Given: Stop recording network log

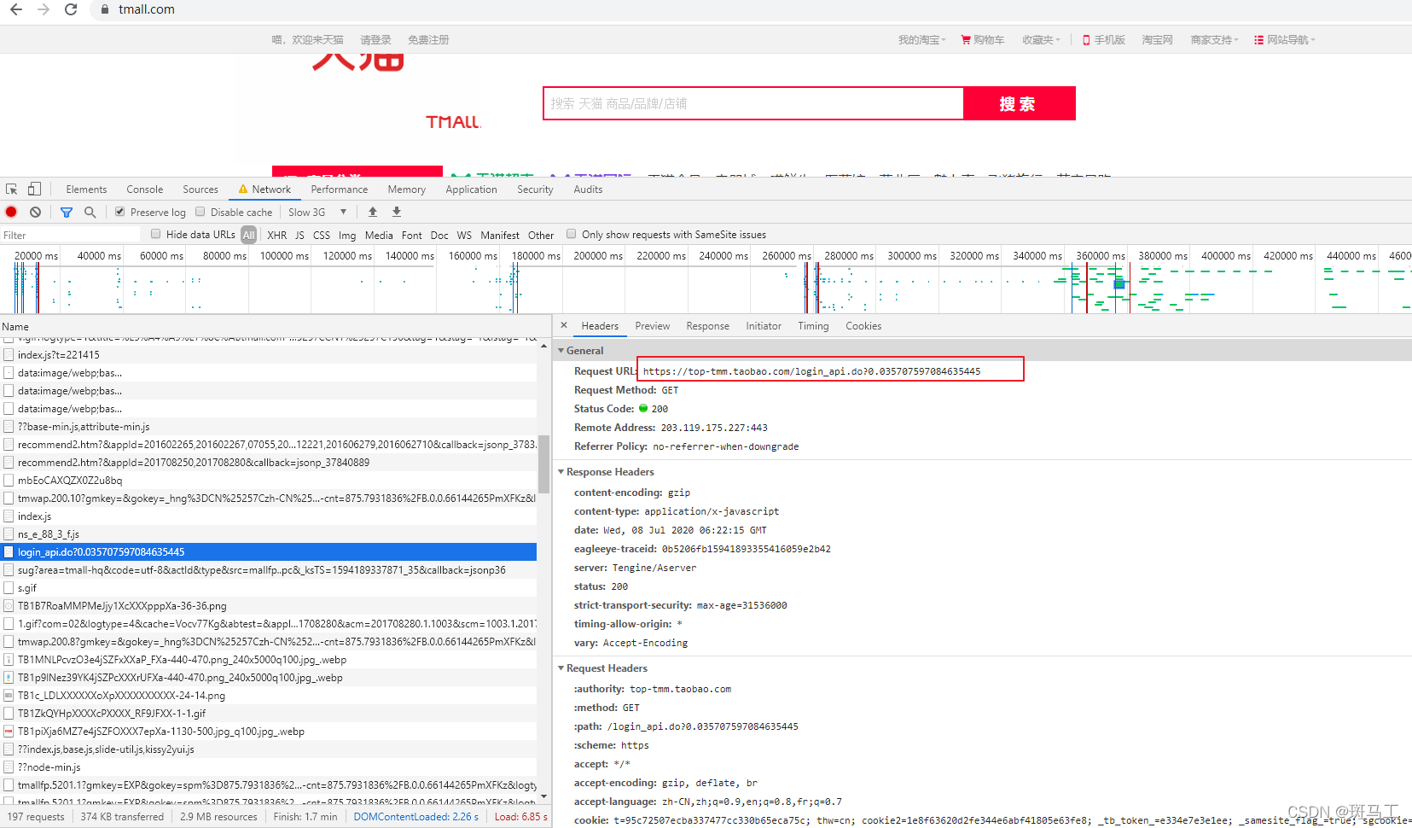Looking at the screenshot, I should pos(11,212).
